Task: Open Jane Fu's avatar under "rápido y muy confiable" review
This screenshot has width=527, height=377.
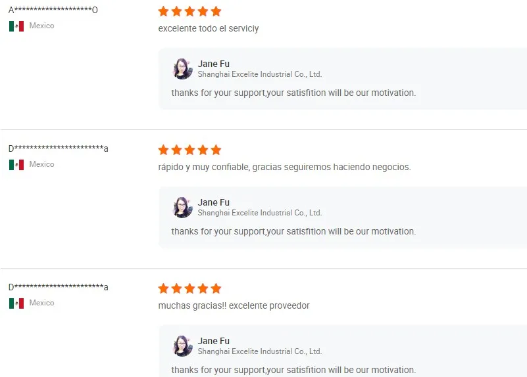Action: point(182,208)
